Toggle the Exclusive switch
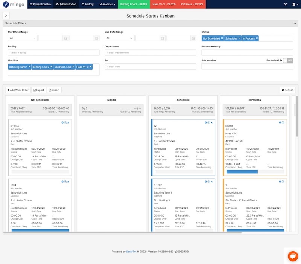The height and width of the screenshot is (264, 301). point(288,60)
